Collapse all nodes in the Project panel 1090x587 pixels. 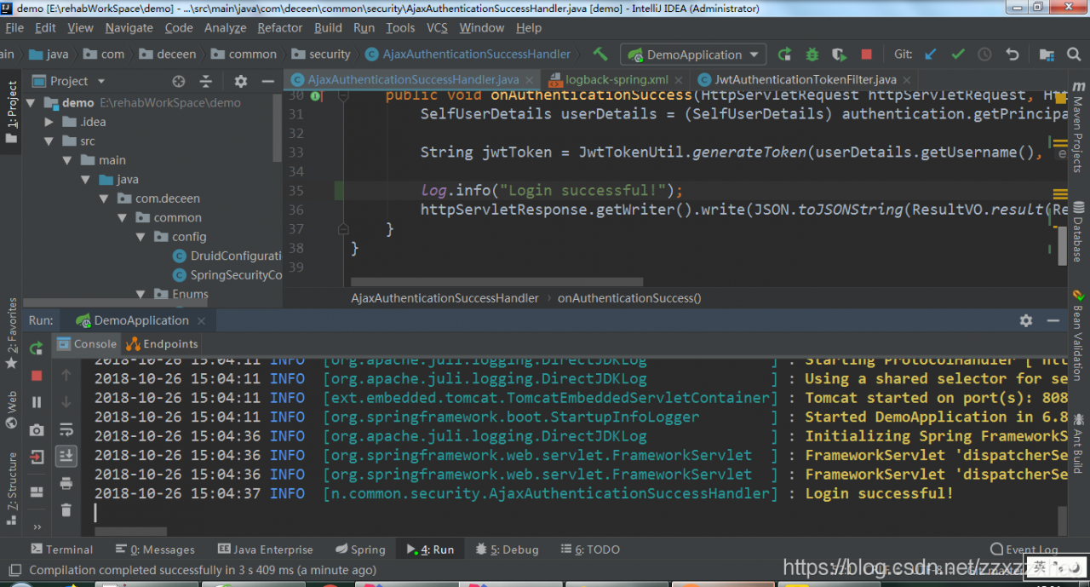tap(205, 81)
